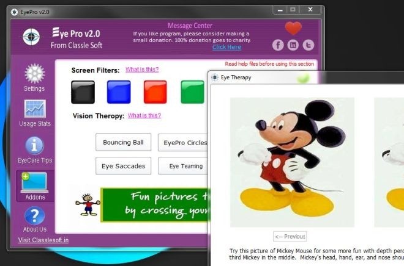Open the Settings gear in the sidebar
Screen dimensions: 404x266
click(34, 74)
